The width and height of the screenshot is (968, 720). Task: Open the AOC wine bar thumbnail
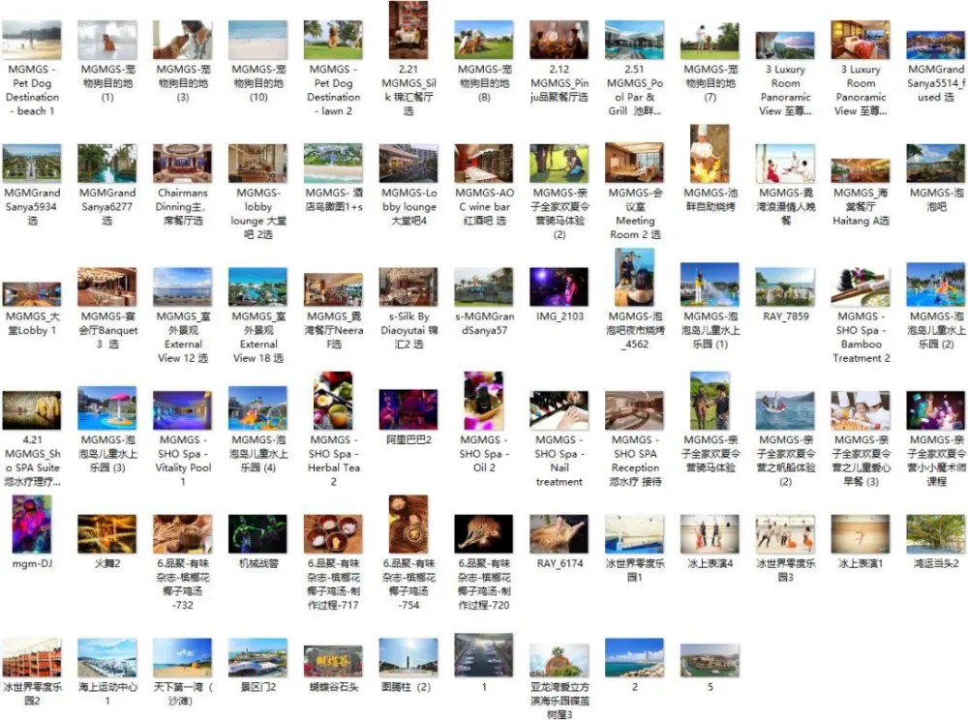483,164
